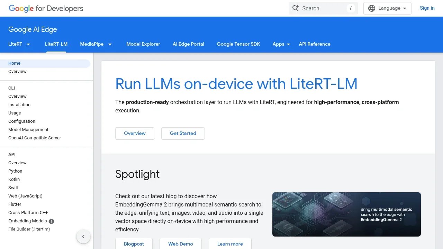Launch the Web Demo button
The image size is (443, 249).
(x=181, y=243)
